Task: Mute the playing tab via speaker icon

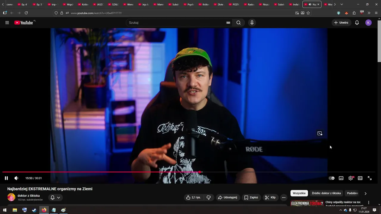Action: pyautogui.click(x=310, y=4)
